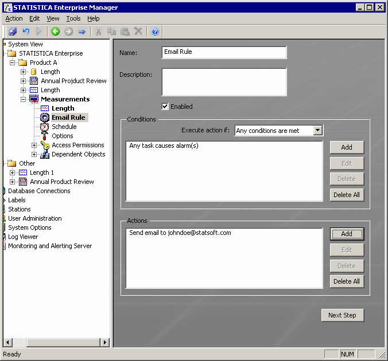Open the Action menu
Image resolution: width=388 pixels, height=361 pixels.
[x=14, y=18]
